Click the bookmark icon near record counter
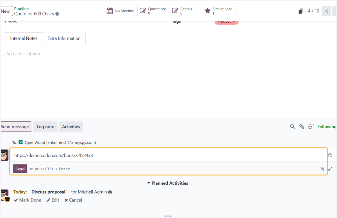The image size is (337, 218). pos(300,11)
